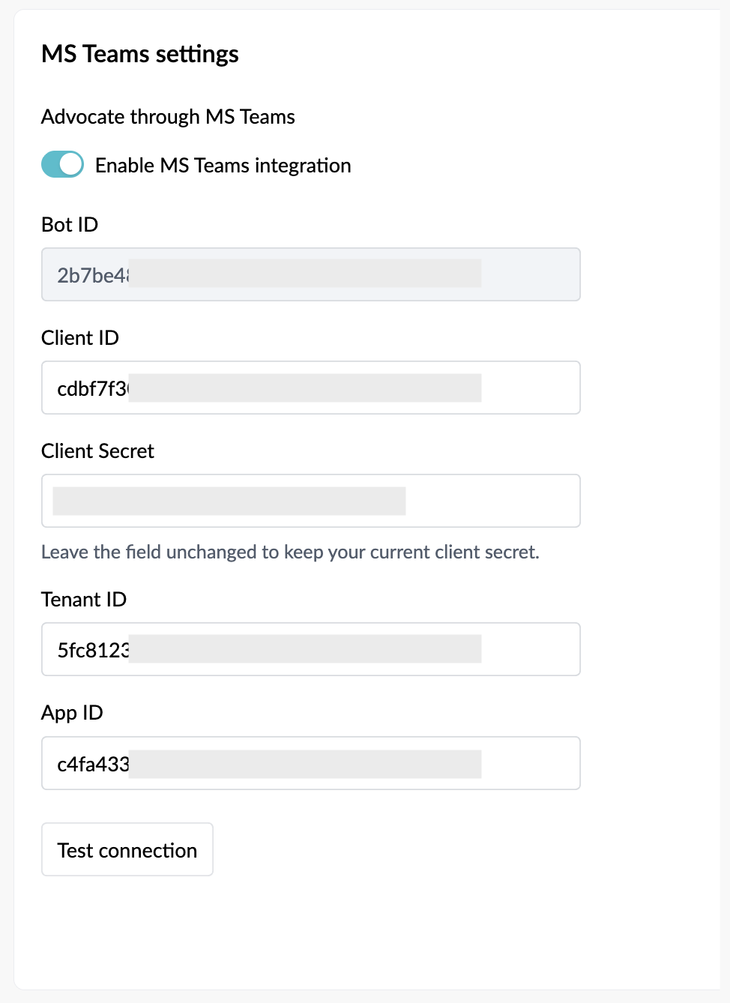Click the App ID input field
This screenshot has height=1003, width=730.
click(x=310, y=763)
